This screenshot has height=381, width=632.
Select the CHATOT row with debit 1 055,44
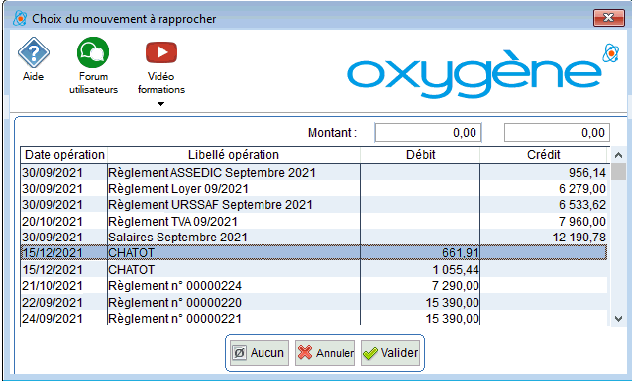tap(314, 269)
